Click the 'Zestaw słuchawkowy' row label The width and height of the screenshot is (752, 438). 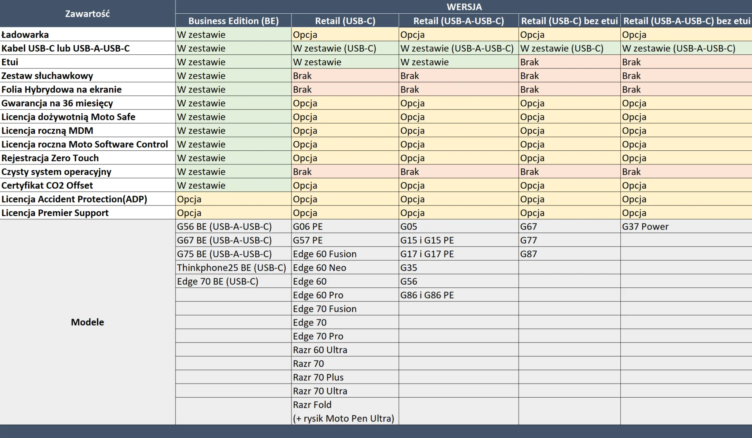pyautogui.click(x=87, y=76)
